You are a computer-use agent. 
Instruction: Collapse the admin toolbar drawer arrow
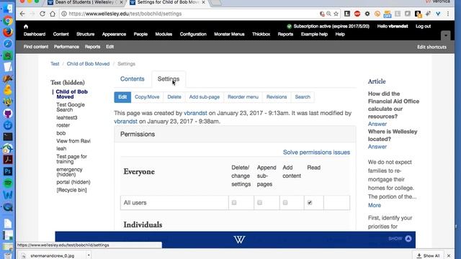(x=446, y=36)
